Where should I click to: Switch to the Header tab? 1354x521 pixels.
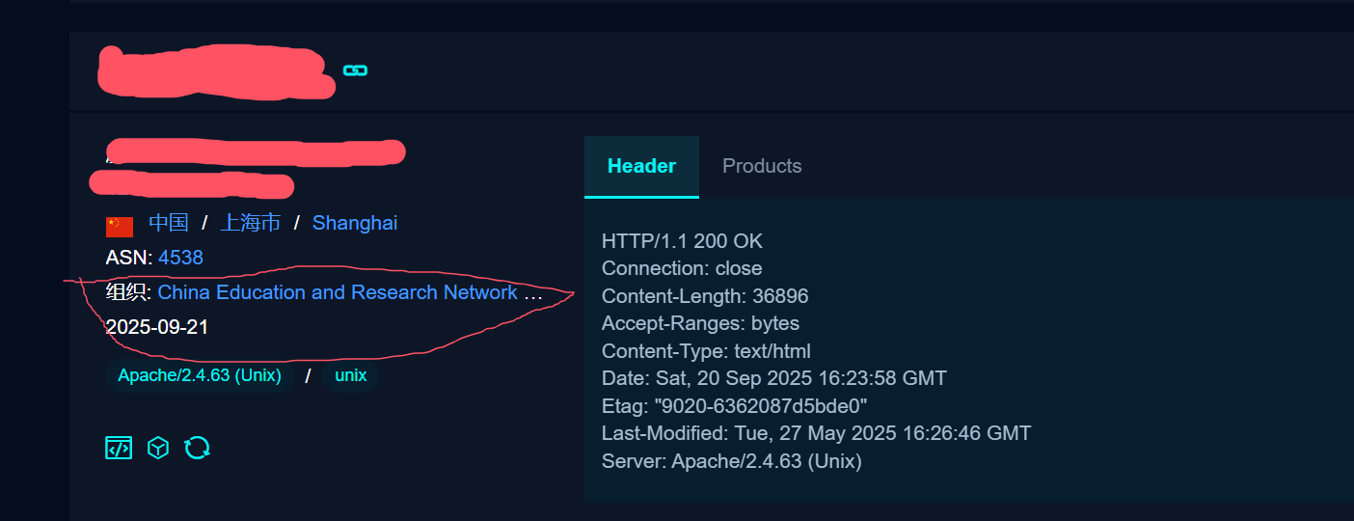coord(641,166)
